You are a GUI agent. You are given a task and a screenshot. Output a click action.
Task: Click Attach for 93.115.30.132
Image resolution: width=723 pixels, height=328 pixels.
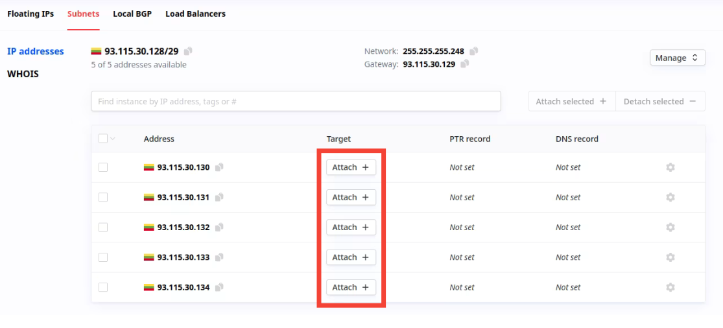pos(351,228)
